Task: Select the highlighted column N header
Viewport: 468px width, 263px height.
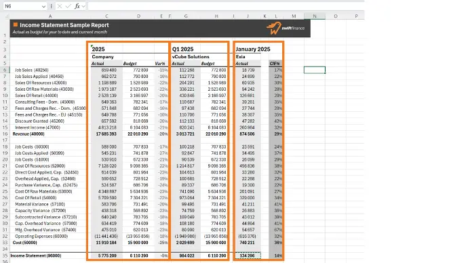Action: tap(315, 16)
